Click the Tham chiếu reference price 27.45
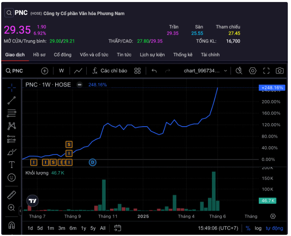Image resolution: width=291 pixels, height=236 pixels. tap(234, 33)
